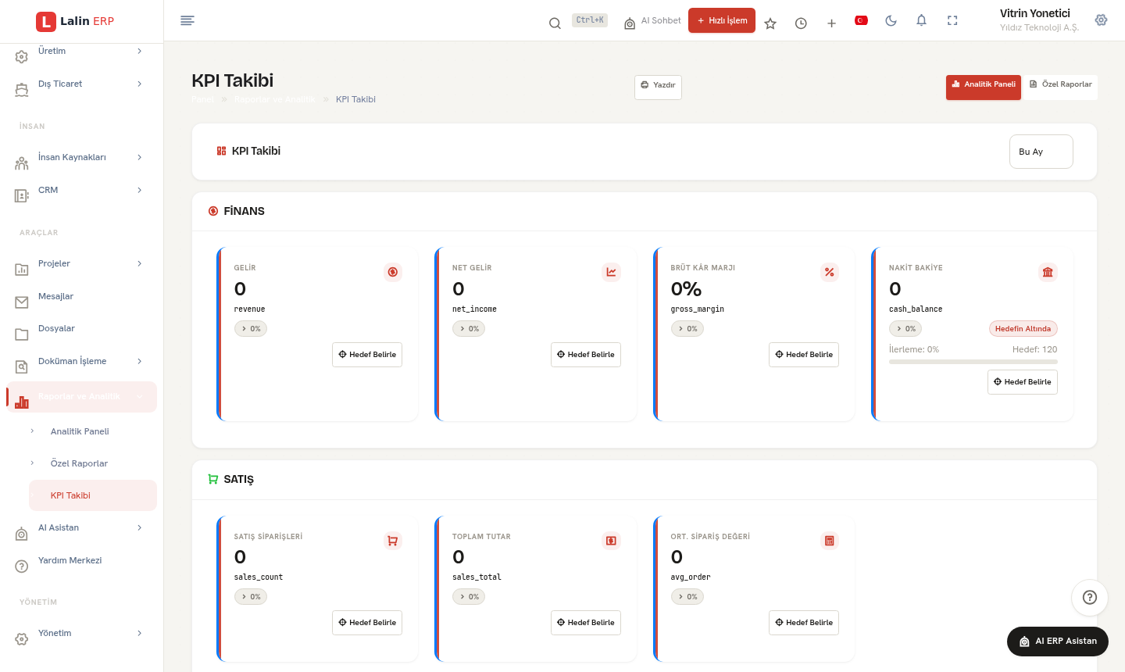
Task: Click the Brüt Kâr Marjı percent icon
Action: 830,272
